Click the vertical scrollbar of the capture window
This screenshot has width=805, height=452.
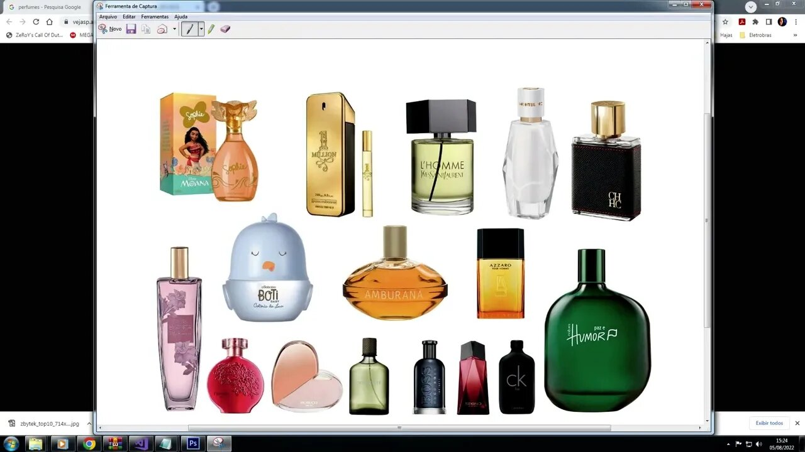[x=707, y=220]
